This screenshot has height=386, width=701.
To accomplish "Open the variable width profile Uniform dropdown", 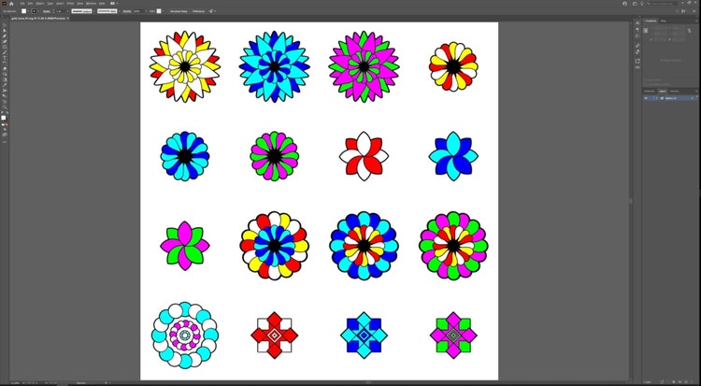I will pyautogui.click(x=93, y=10).
